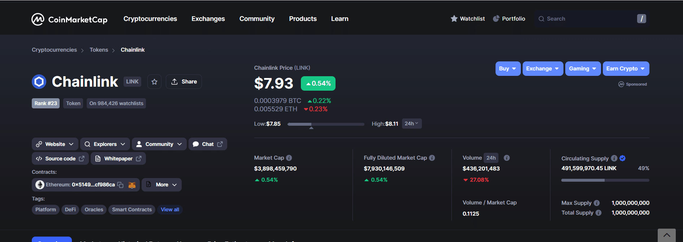
Task: Click the circulating supply progress bar
Action: click(605, 180)
